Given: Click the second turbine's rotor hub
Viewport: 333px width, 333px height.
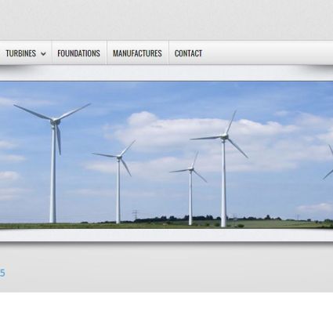Looking at the screenshot, I should click(119, 157).
